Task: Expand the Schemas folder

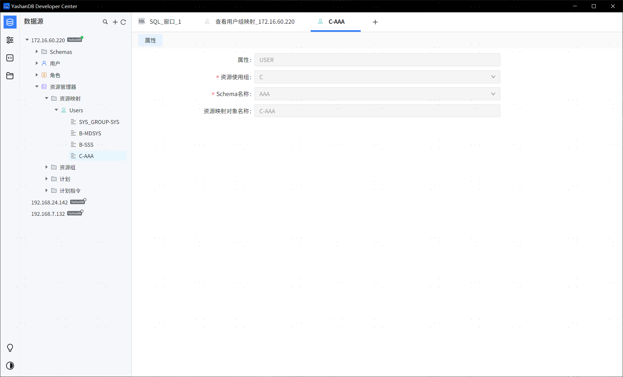Action: [37, 52]
